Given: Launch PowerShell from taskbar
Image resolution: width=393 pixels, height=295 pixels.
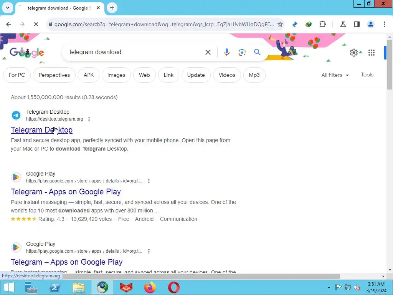Looking at the screenshot, I should [x=55, y=287].
